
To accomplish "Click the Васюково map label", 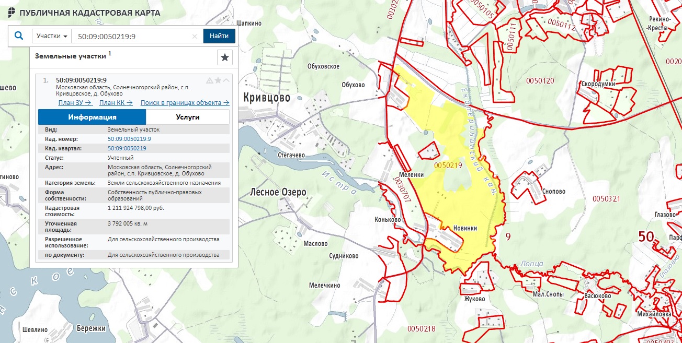I will [x=598, y=296].
